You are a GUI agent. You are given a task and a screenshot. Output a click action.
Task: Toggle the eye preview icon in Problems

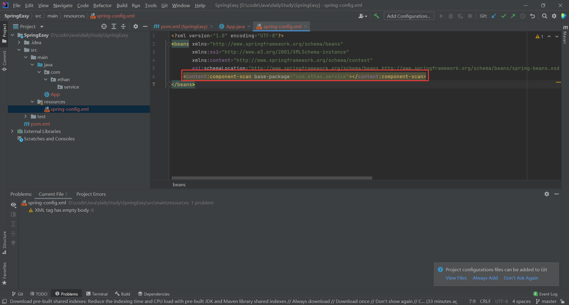pyautogui.click(x=13, y=205)
